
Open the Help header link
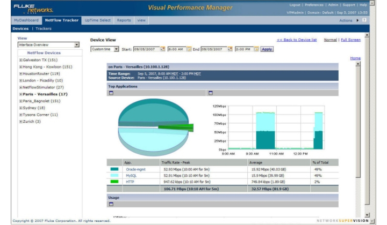(x=363, y=5)
